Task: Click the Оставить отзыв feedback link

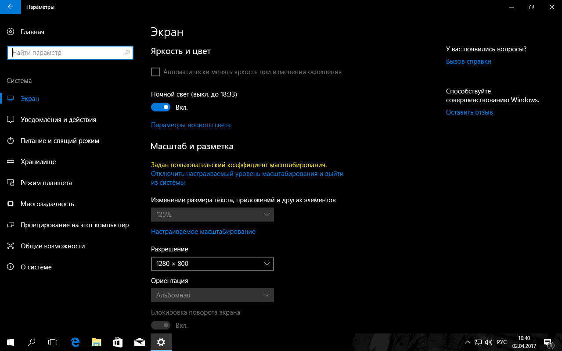Action: tap(469, 112)
